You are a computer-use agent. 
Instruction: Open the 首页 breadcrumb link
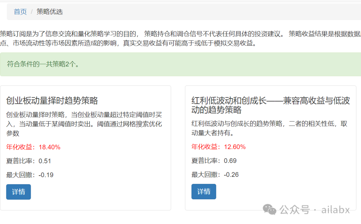click(x=20, y=11)
